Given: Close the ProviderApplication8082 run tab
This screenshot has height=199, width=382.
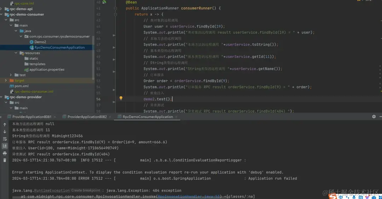Looking at the screenshot, I should (110, 117).
